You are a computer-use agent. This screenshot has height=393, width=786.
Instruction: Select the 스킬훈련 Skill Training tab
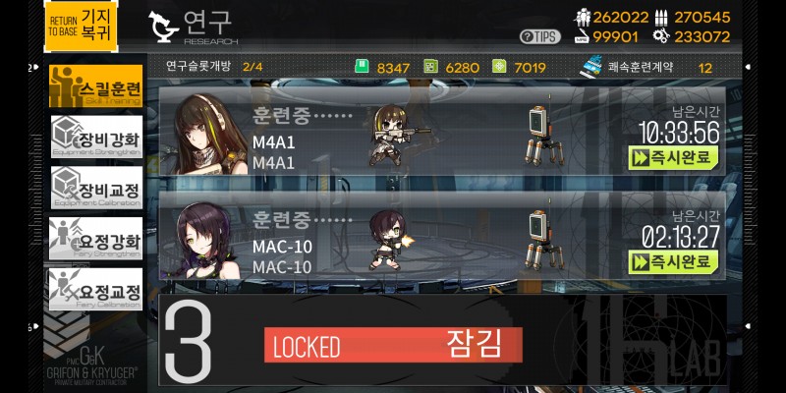(x=95, y=85)
